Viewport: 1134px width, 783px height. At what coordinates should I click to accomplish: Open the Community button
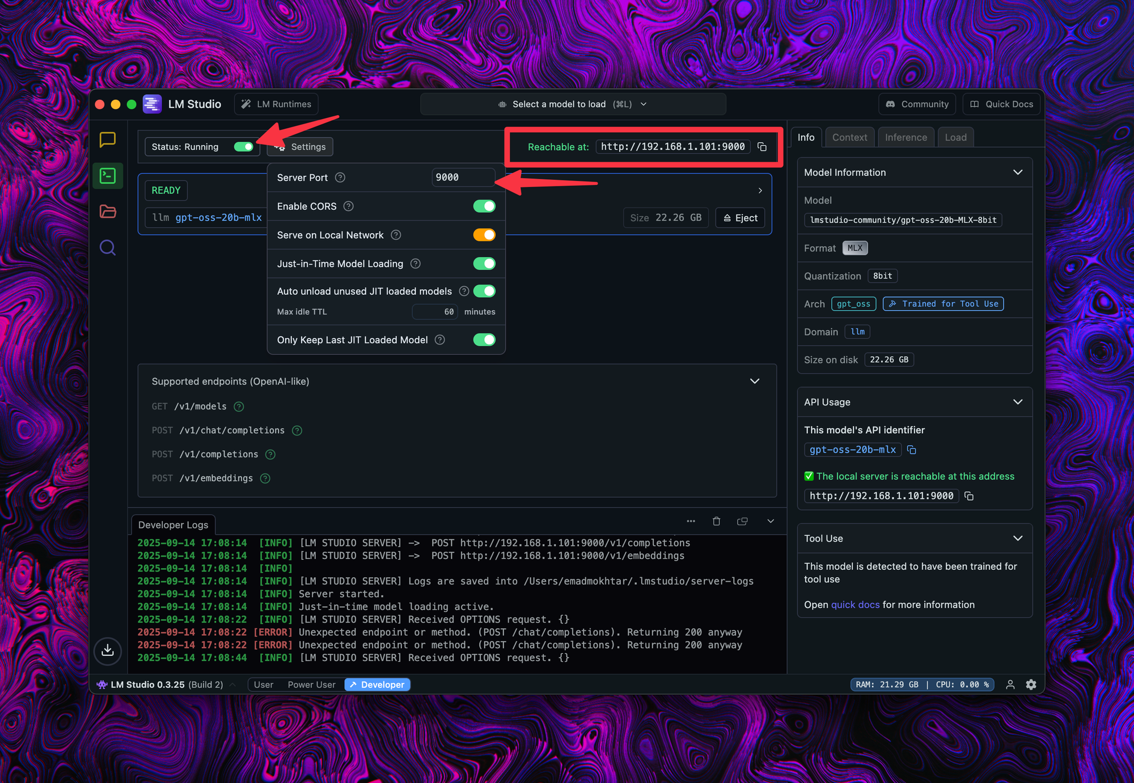tap(917, 104)
